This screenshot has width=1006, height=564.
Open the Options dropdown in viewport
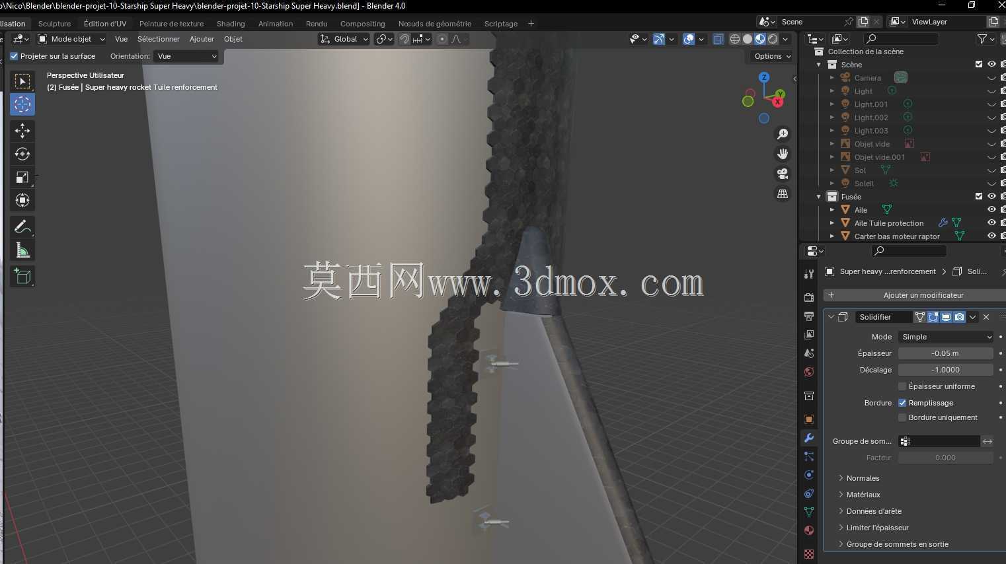point(772,56)
